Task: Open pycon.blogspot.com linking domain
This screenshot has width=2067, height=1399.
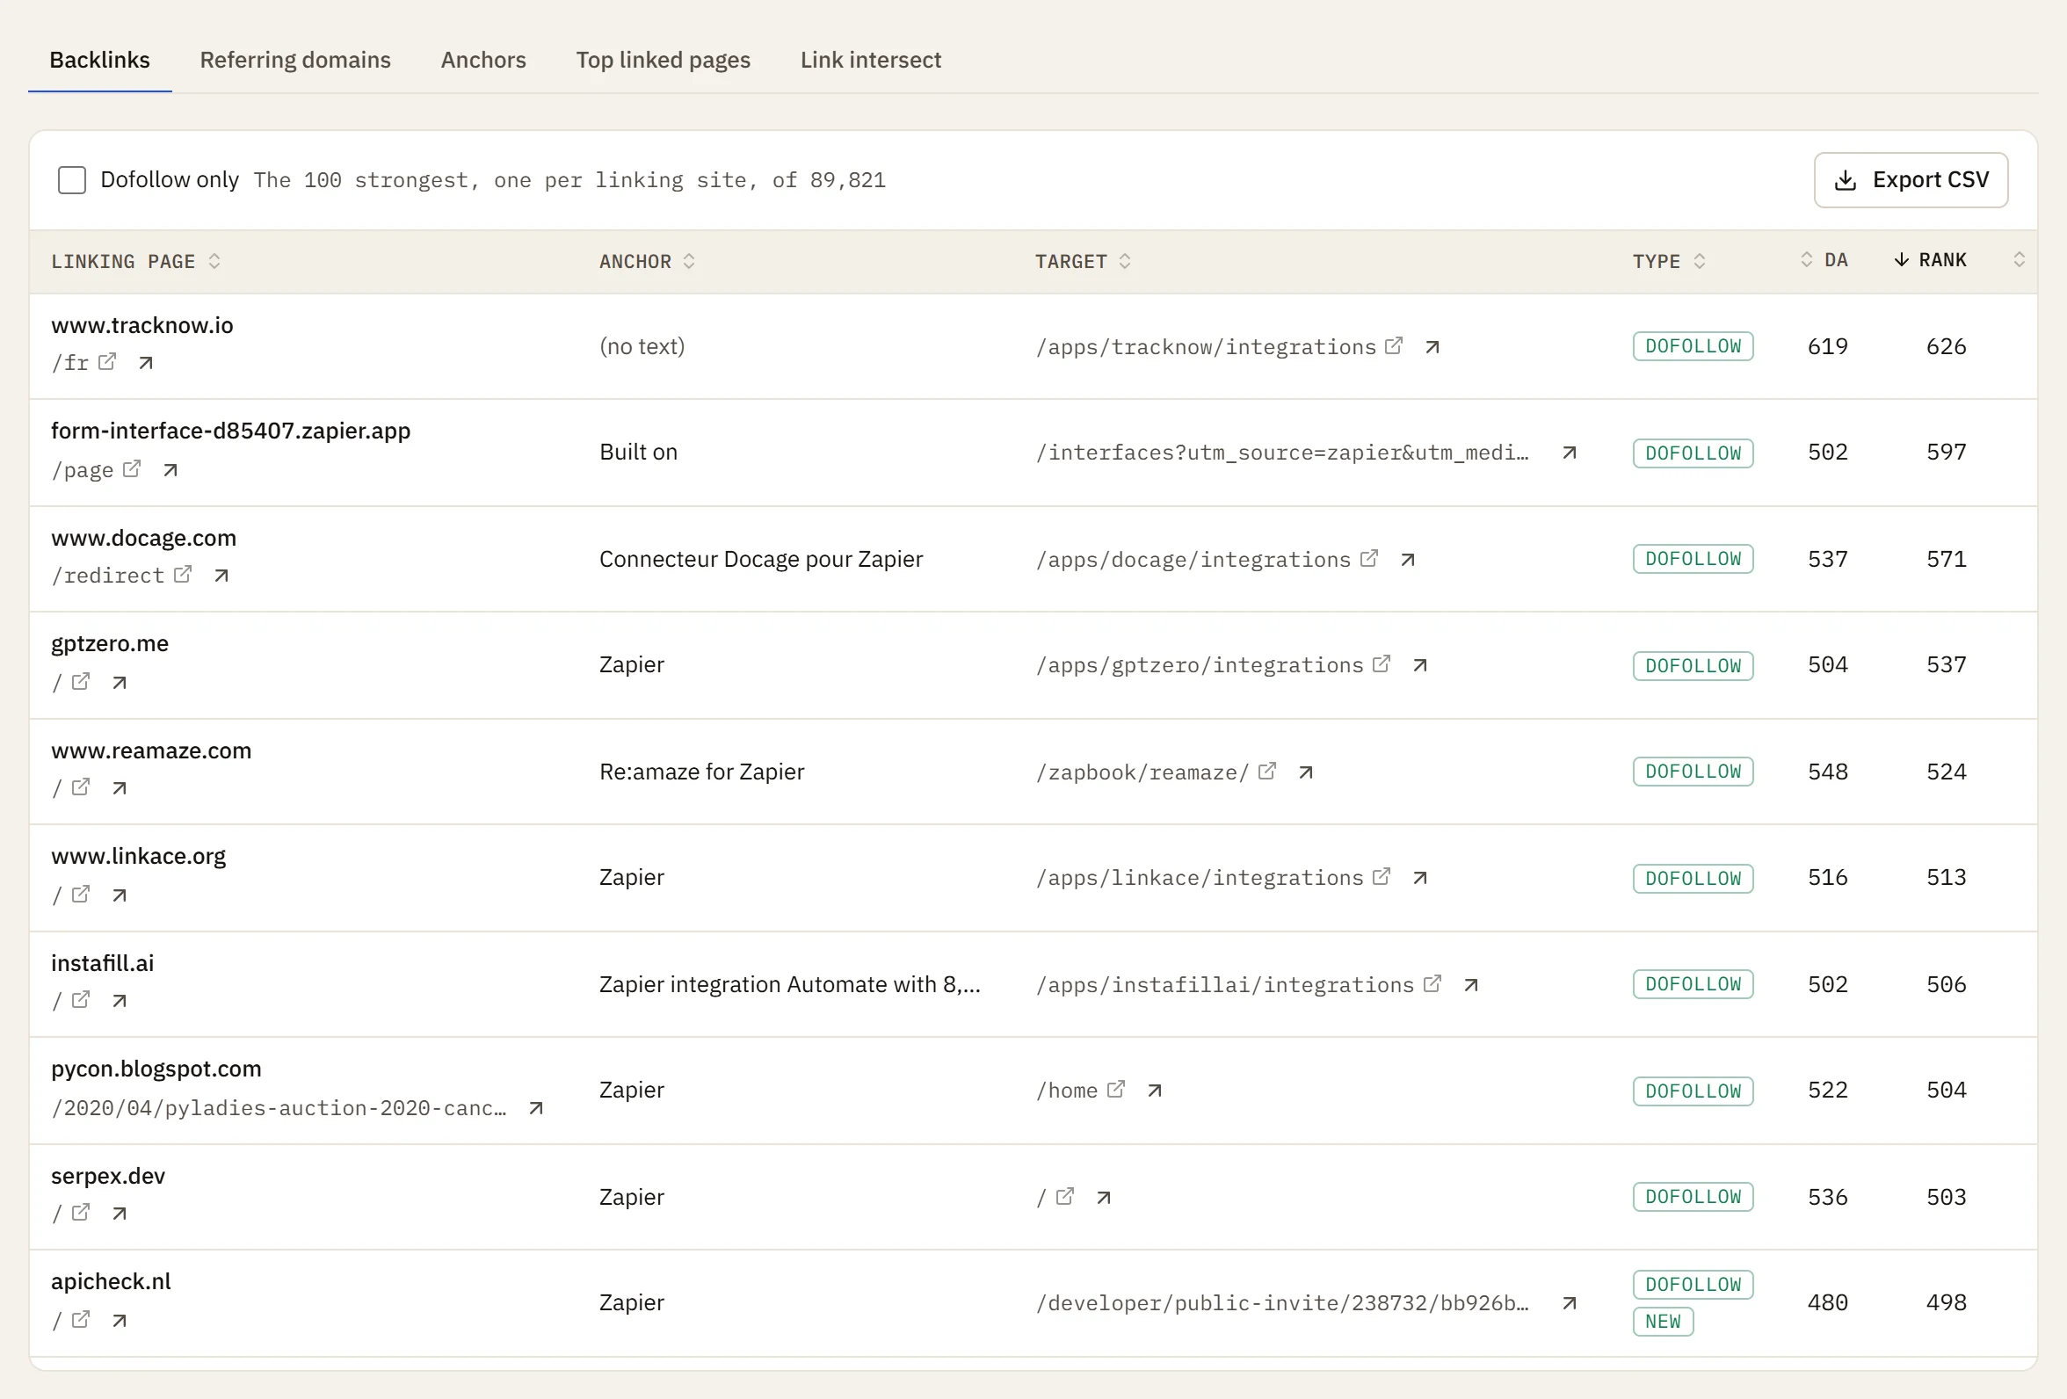Action: (x=156, y=1069)
